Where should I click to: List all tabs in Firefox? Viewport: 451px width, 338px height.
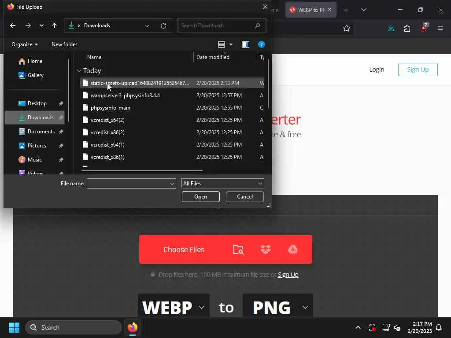click(364, 10)
